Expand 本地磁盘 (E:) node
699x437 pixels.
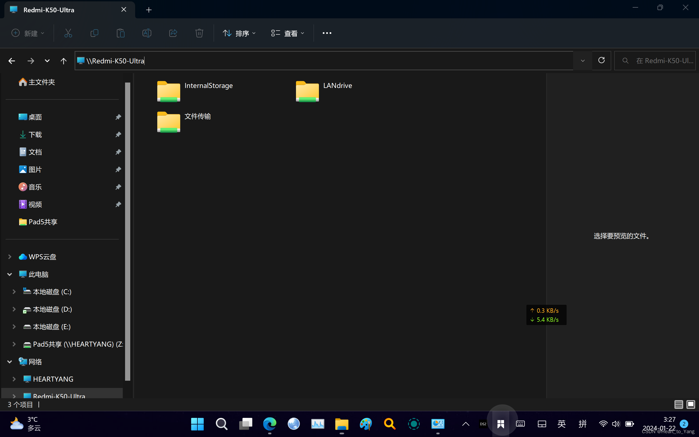[x=14, y=327]
